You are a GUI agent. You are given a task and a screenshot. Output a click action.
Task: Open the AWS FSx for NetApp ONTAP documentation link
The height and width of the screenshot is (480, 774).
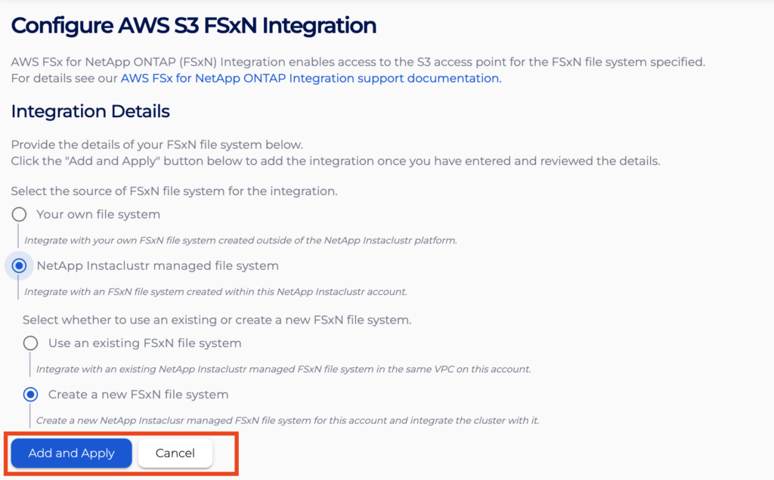(x=310, y=79)
